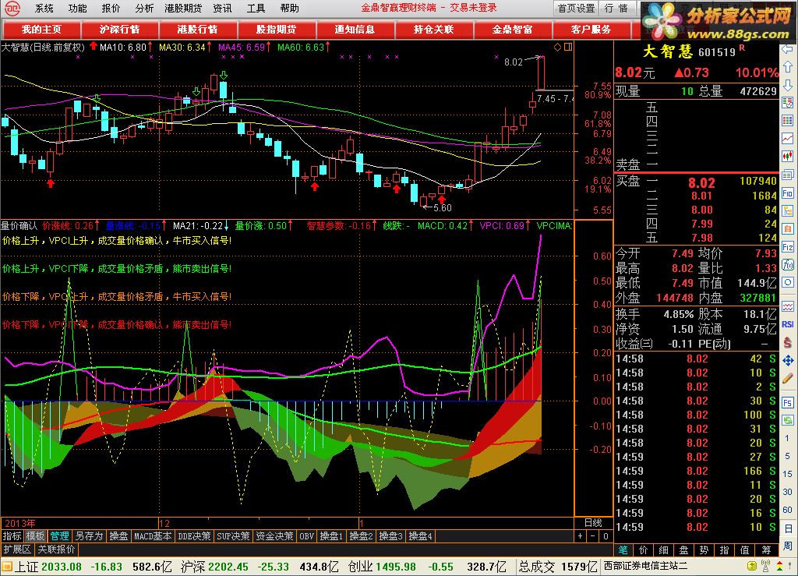Go to 我的主页 page
Image resolution: width=798 pixels, height=576 pixels.
[41, 30]
